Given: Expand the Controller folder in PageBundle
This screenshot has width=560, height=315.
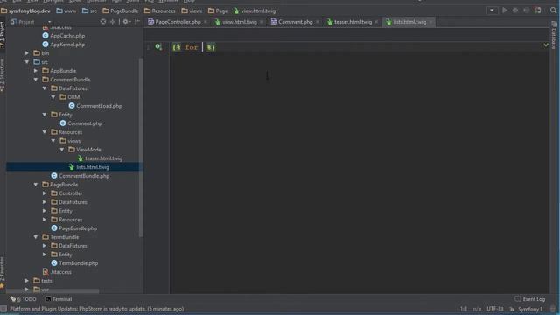Looking at the screenshot, I should [x=45, y=193].
